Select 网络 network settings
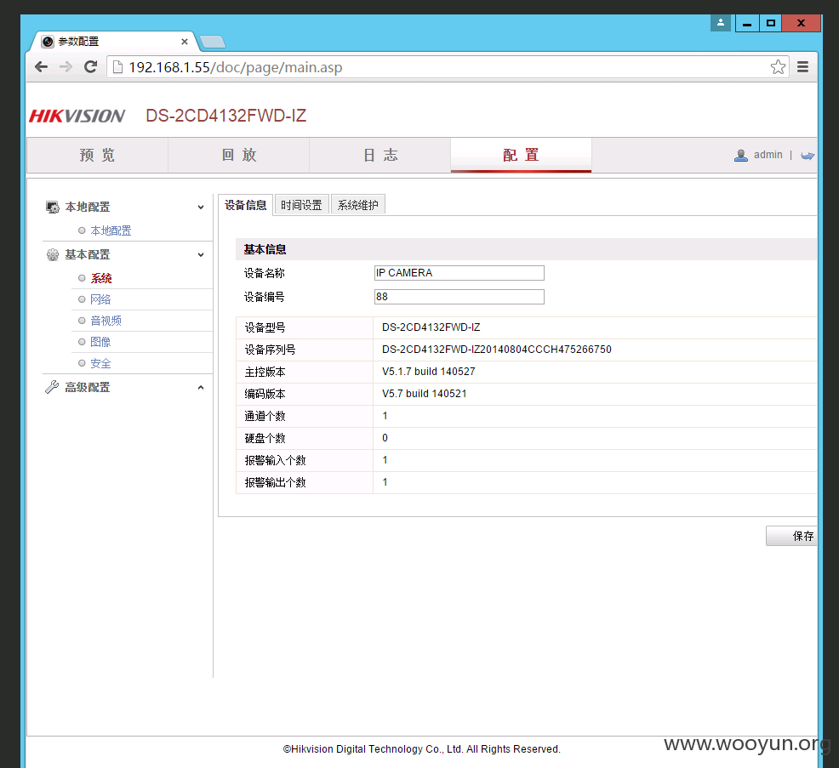This screenshot has width=839, height=768. [100, 299]
